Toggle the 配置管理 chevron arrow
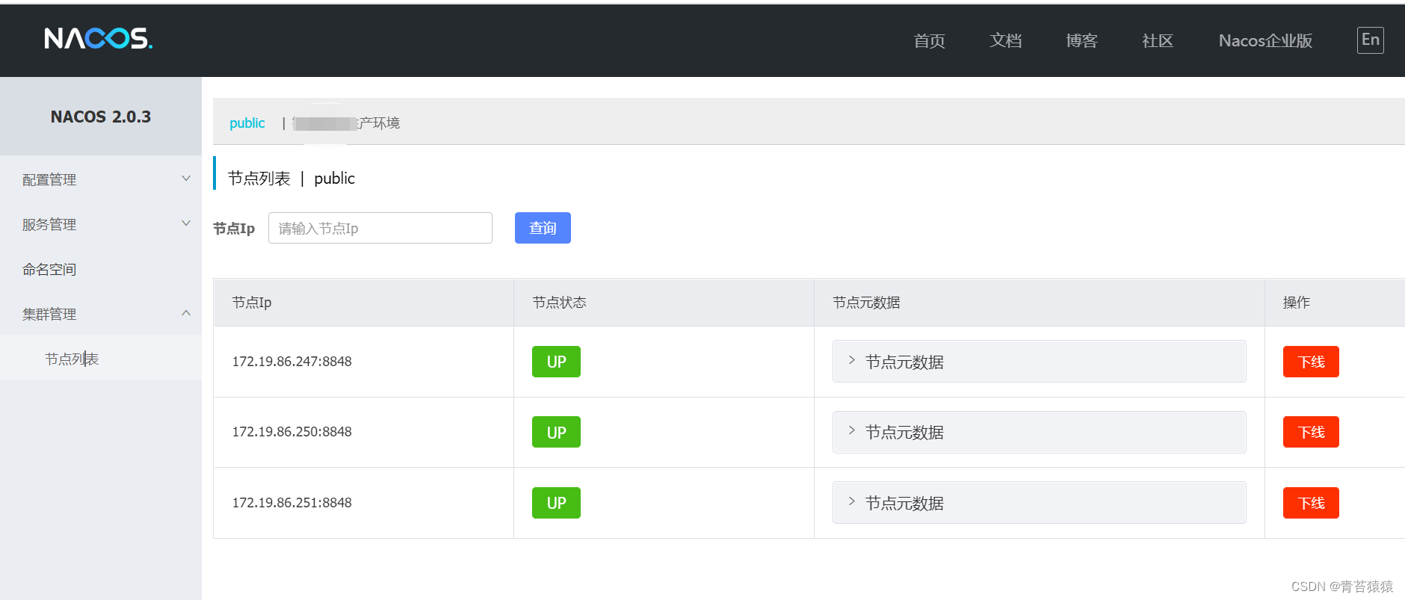Viewport: 1405px width, 600px height. 186,179
